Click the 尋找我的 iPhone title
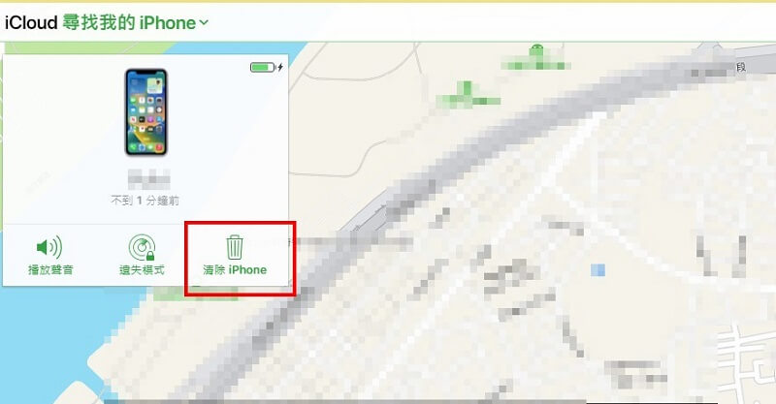 point(129,22)
